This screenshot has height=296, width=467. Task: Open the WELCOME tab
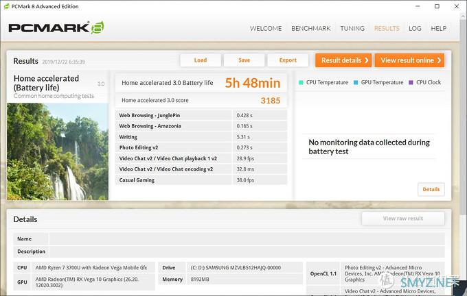pyautogui.click(x=266, y=28)
